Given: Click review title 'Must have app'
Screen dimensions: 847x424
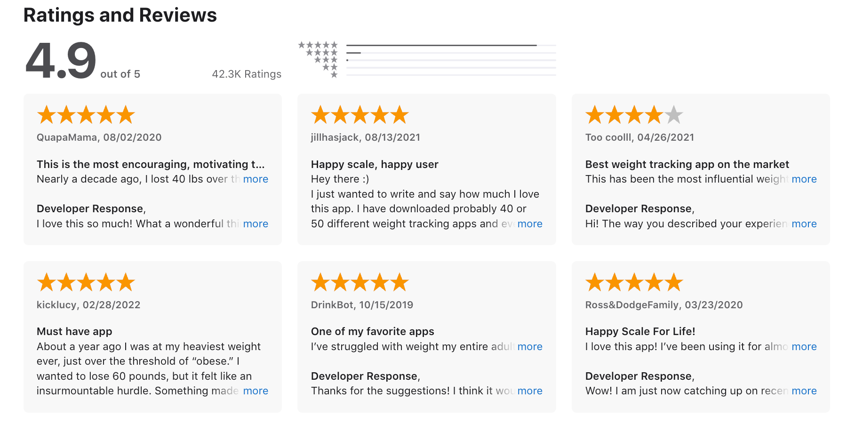Looking at the screenshot, I should [x=74, y=332].
